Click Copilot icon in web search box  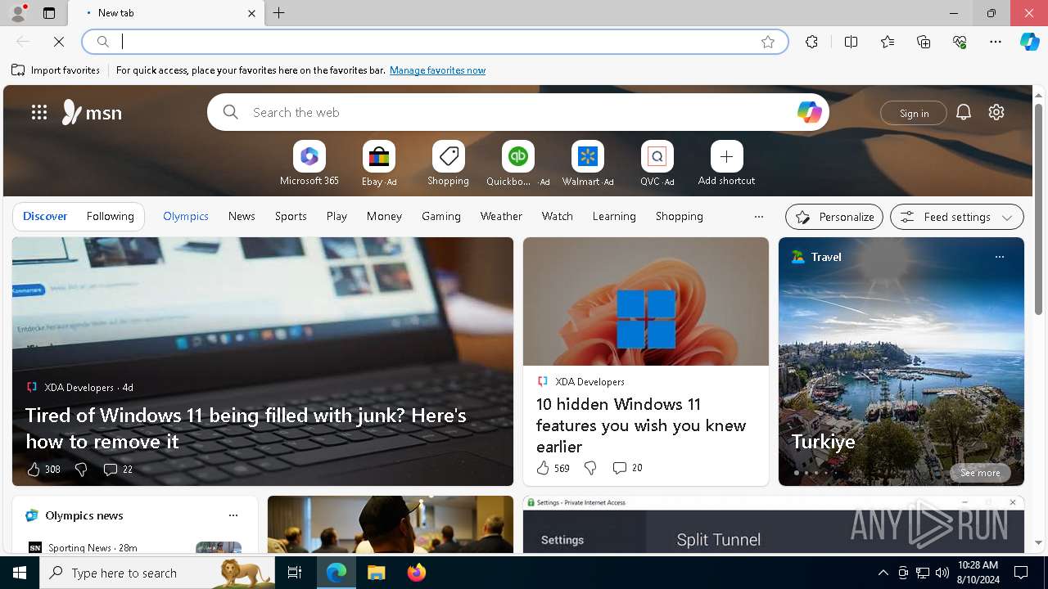pyautogui.click(x=809, y=112)
